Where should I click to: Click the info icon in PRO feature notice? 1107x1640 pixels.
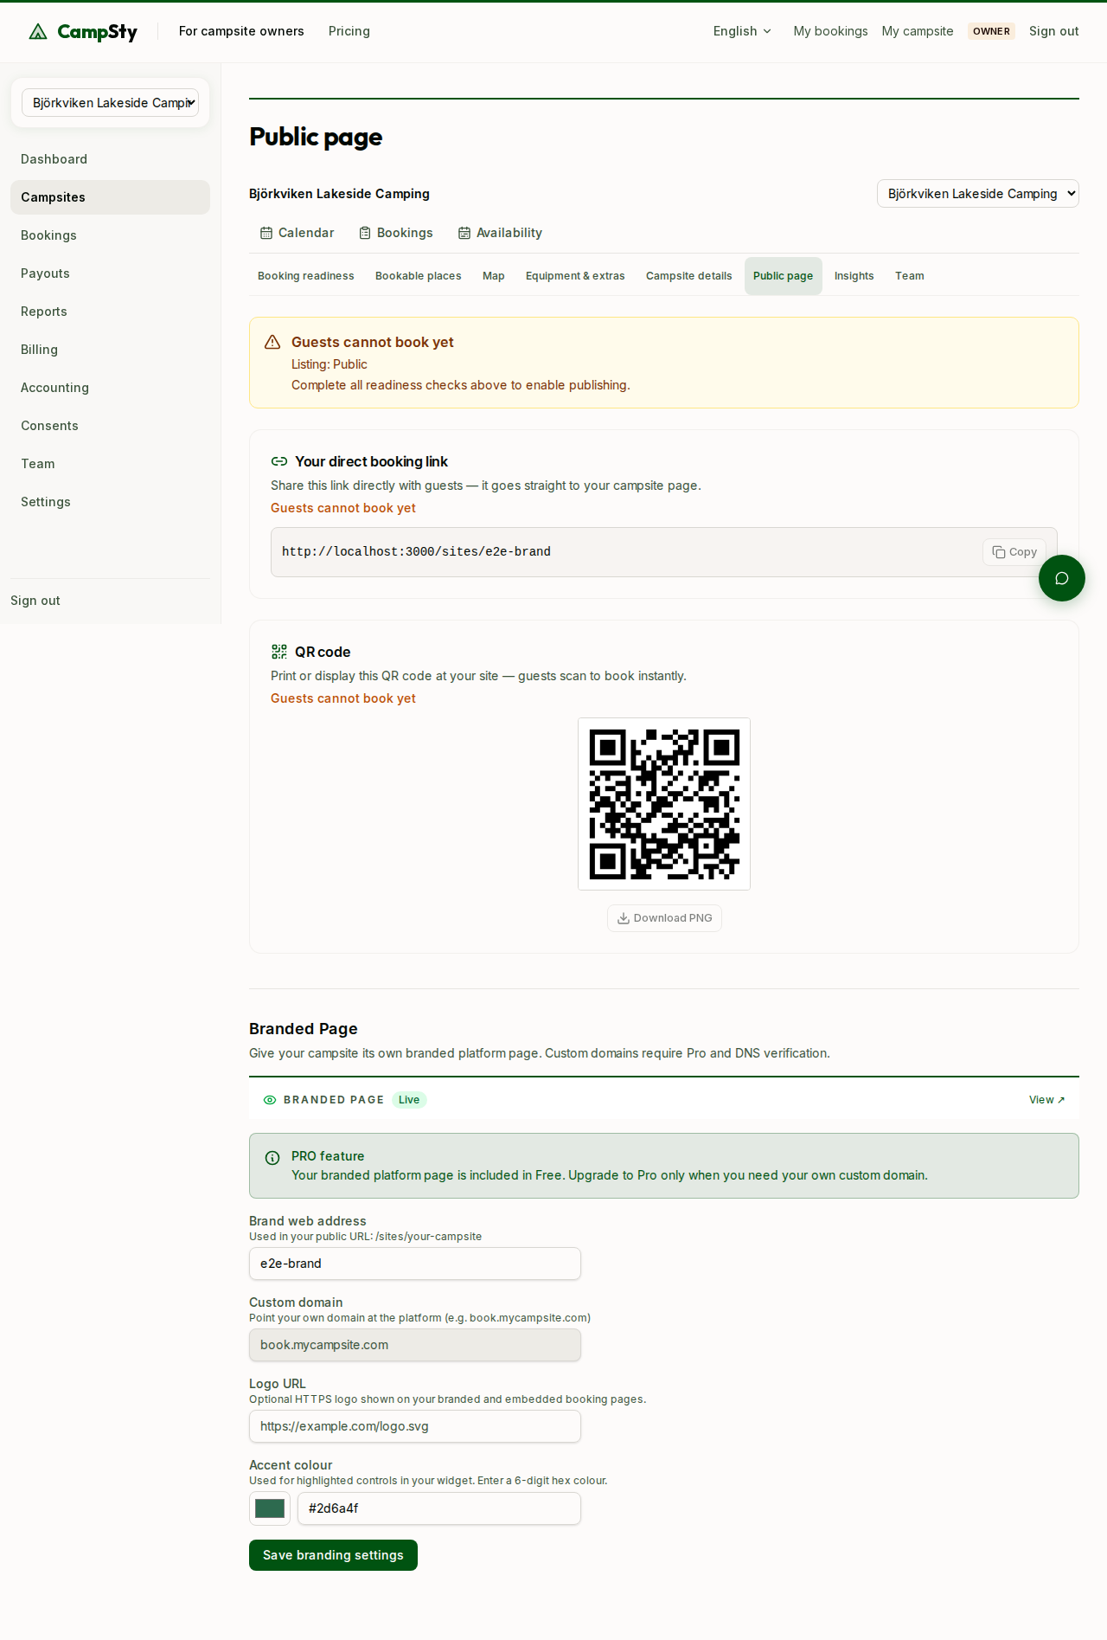272,1158
